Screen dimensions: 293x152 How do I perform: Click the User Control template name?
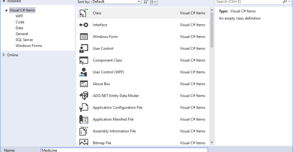click(x=103, y=49)
